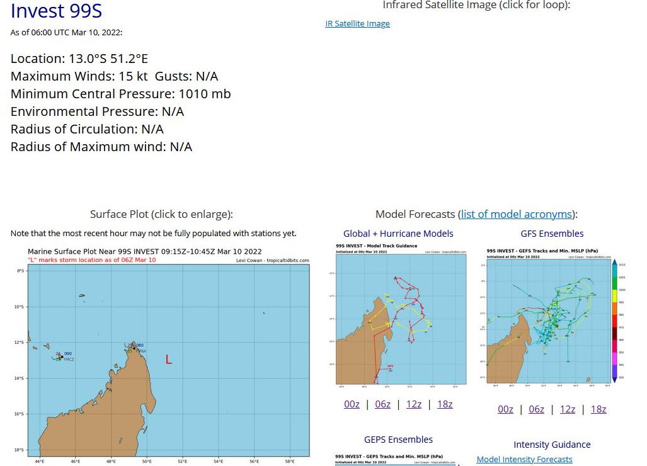Select 00z run under GFS Ensembles
The image size is (647, 466).
[x=505, y=409]
